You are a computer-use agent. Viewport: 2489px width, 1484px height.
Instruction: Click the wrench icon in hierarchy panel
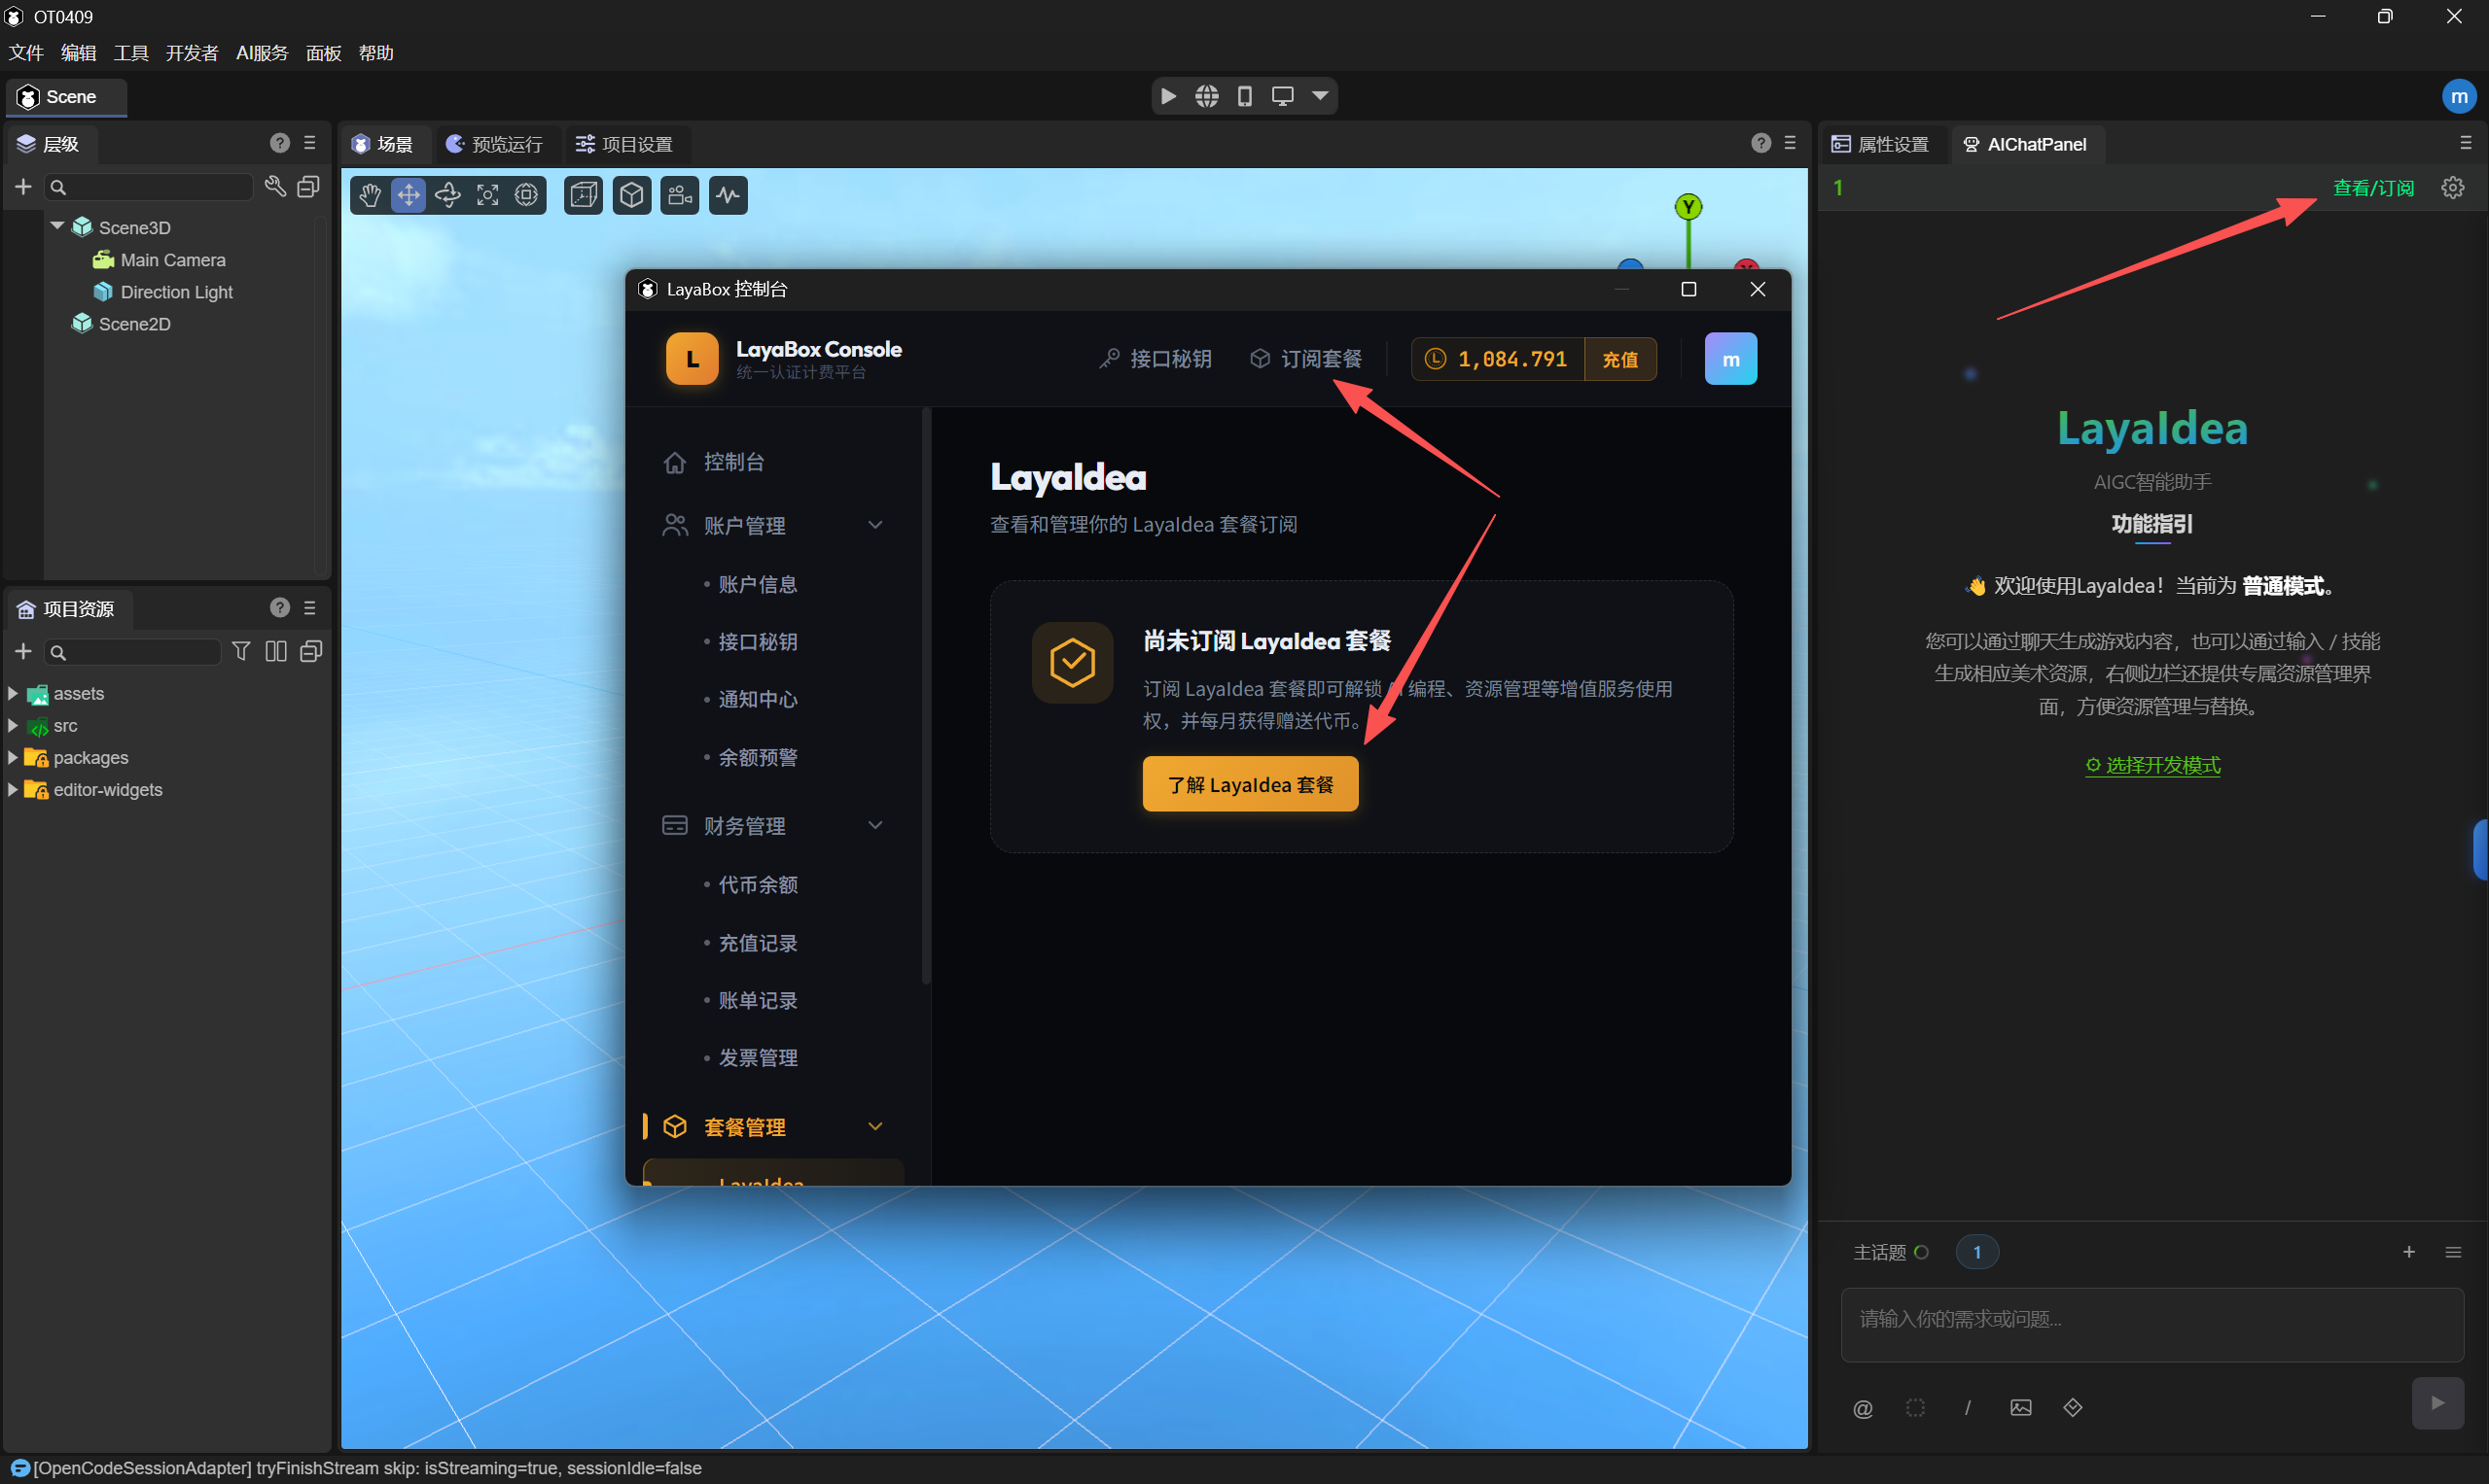click(275, 186)
